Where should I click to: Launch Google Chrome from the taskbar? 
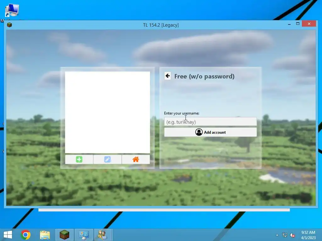[x=26, y=235]
